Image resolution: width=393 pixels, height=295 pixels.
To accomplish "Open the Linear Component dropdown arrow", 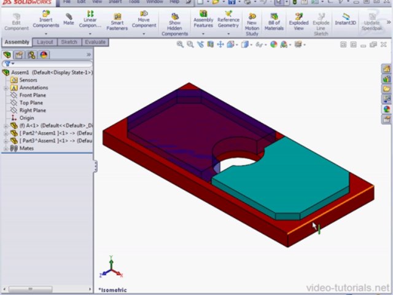I will click(90, 33).
